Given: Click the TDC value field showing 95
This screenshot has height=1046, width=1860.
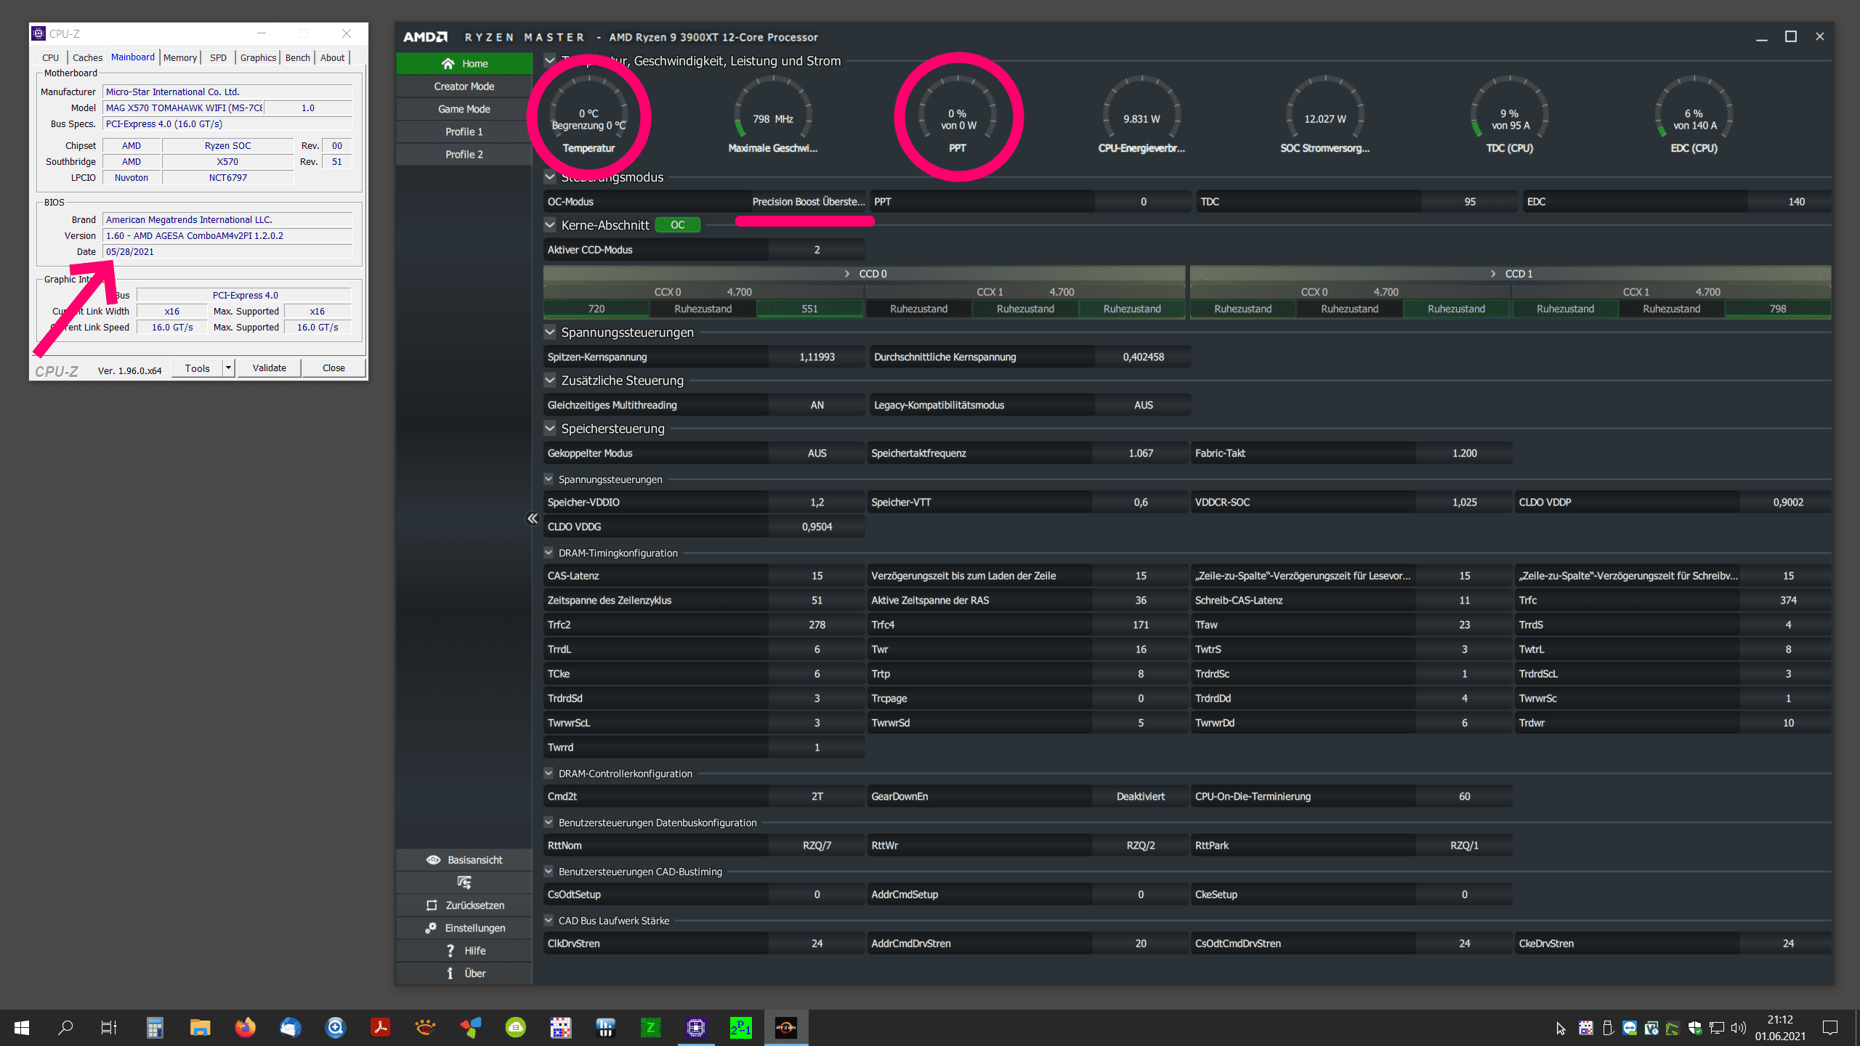Looking at the screenshot, I should point(1470,201).
